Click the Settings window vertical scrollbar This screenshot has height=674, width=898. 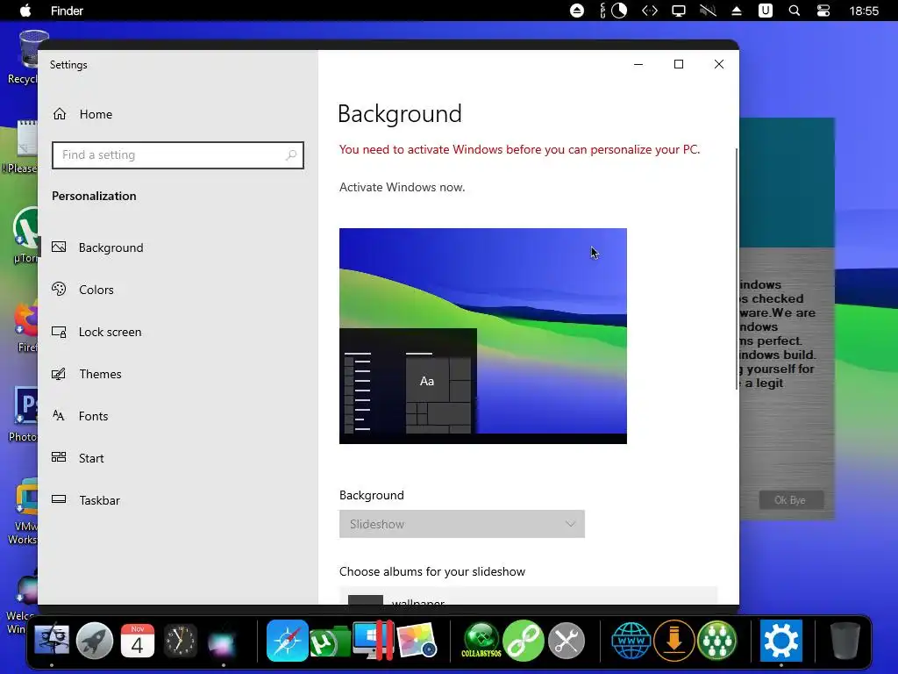click(737, 269)
